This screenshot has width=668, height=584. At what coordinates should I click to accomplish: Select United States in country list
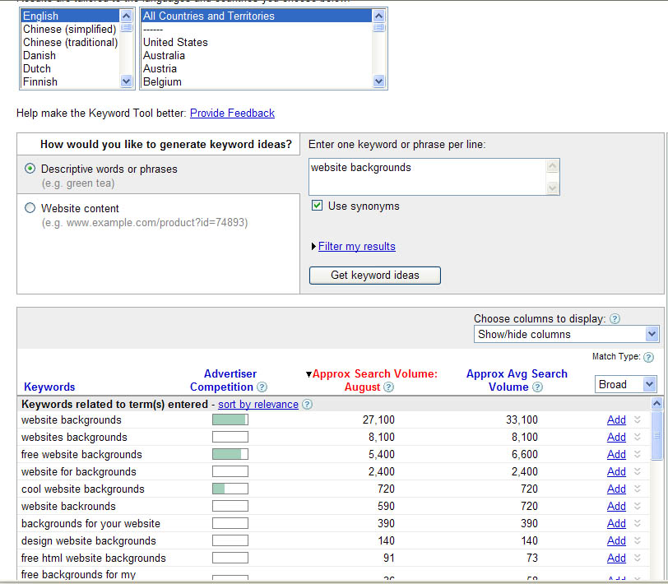tap(175, 42)
